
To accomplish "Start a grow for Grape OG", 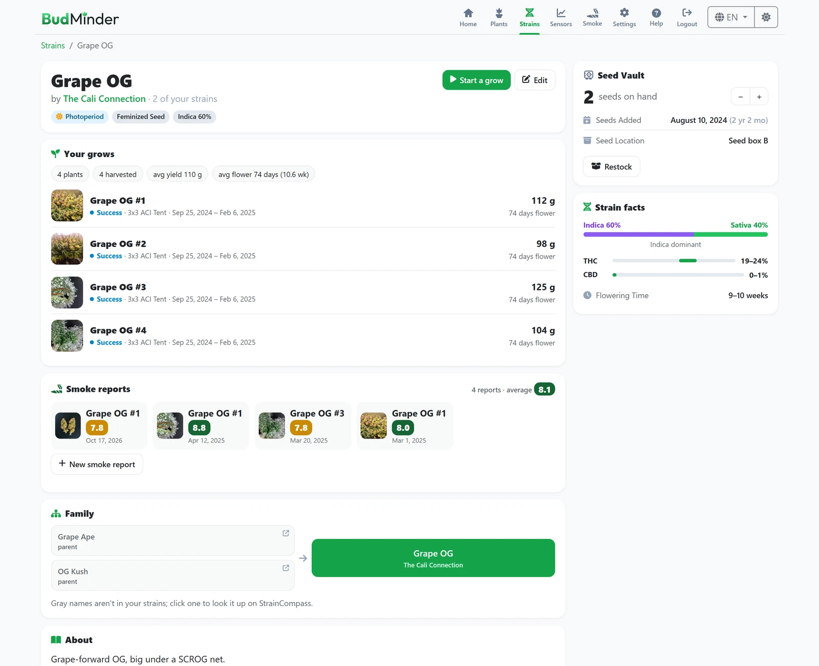I will 476,80.
